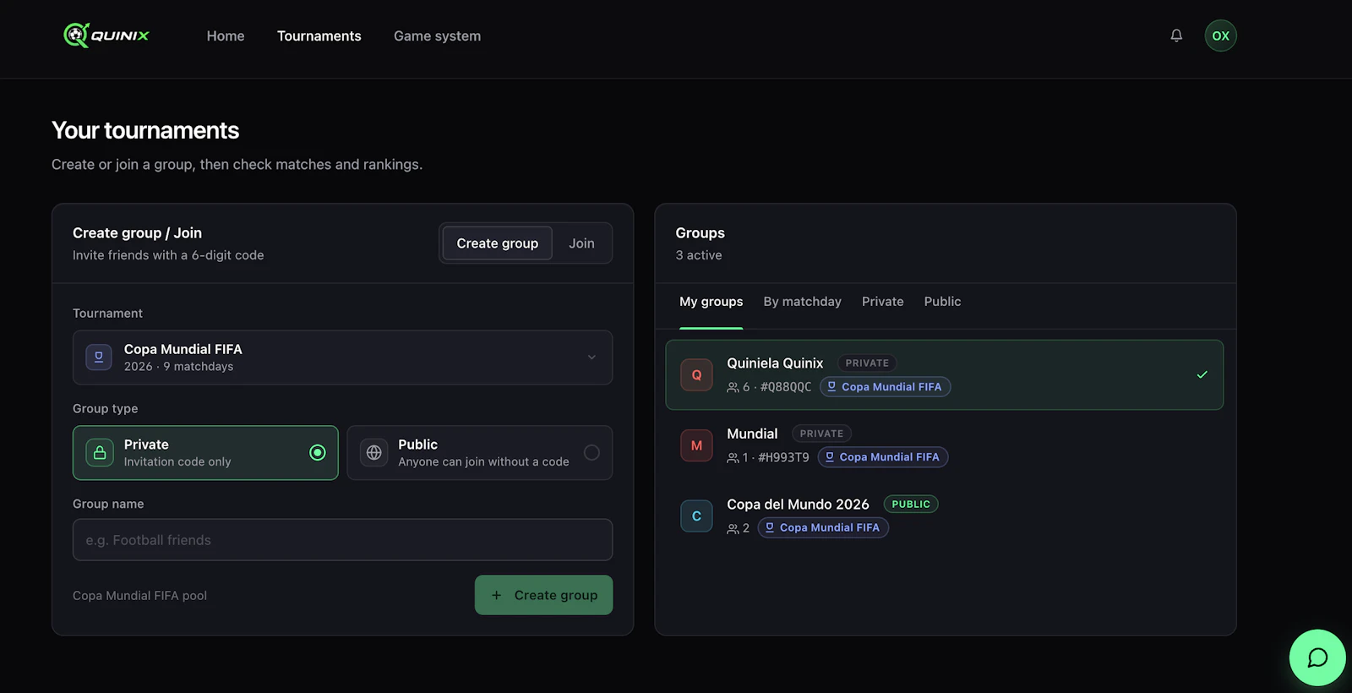The width and height of the screenshot is (1352, 693).
Task: Click members icon in Mundial row
Action: coord(733,457)
